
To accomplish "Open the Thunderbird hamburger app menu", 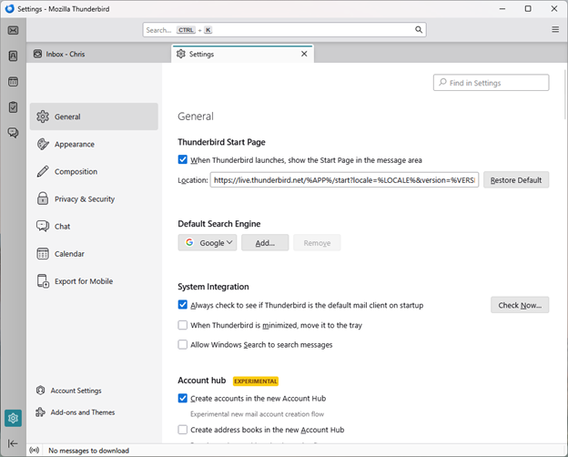I will pyautogui.click(x=555, y=30).
